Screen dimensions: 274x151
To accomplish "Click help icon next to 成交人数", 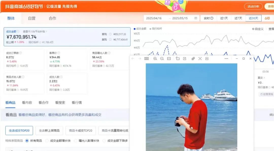I will click(x=61, y=77).
